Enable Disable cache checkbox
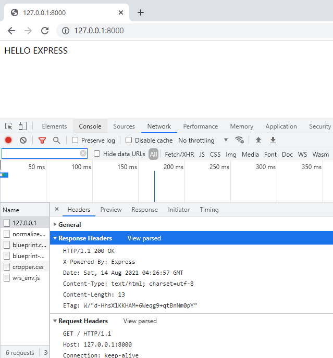The height and width of the screenshot is (358, 333). pos(129,140)
